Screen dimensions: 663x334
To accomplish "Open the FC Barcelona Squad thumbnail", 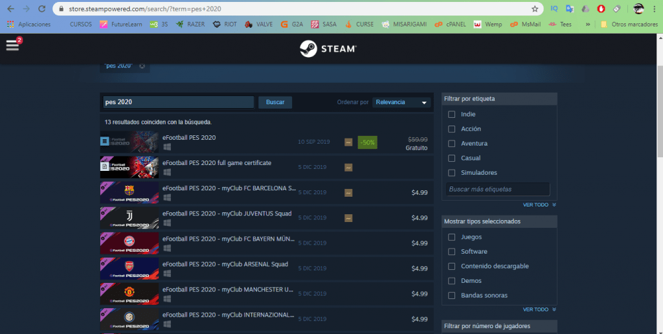I will click(129, 192).
